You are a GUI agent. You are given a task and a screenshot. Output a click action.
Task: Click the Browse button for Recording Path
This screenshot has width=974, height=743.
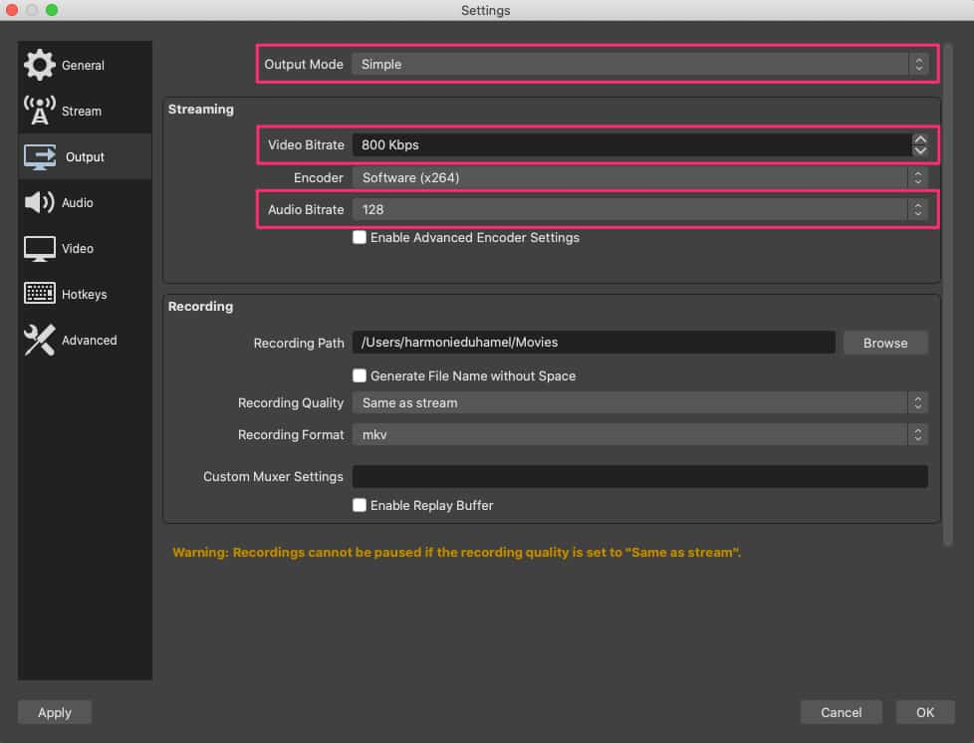(x=884, y=343)
